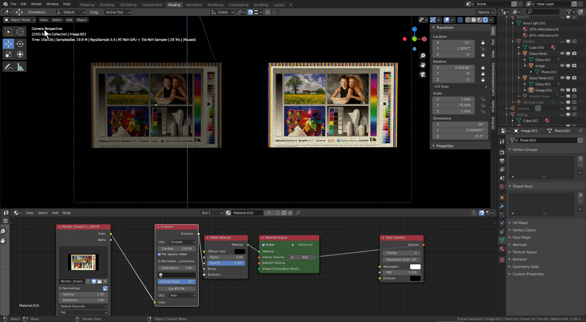Select the Move tool in the viewport toolbar
This screenshot has width=586, height=322.
click(x=9, y=44)
